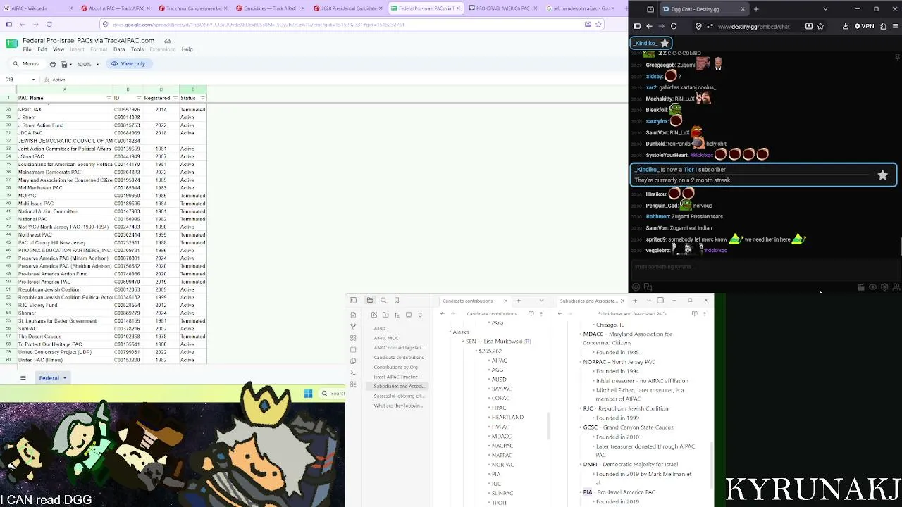
Task: Click the VPN button in Firefox toolbar
Action: [x=865, y=26]
